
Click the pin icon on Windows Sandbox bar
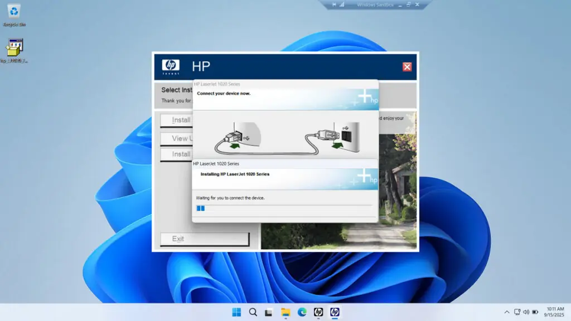[x=334, y=4]
